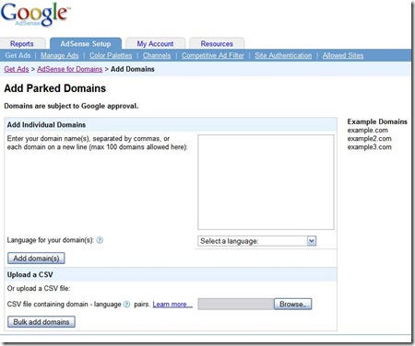Go to Channels submenu link
415x346 pixels.
pyautogui.click(x=157, y=55)
